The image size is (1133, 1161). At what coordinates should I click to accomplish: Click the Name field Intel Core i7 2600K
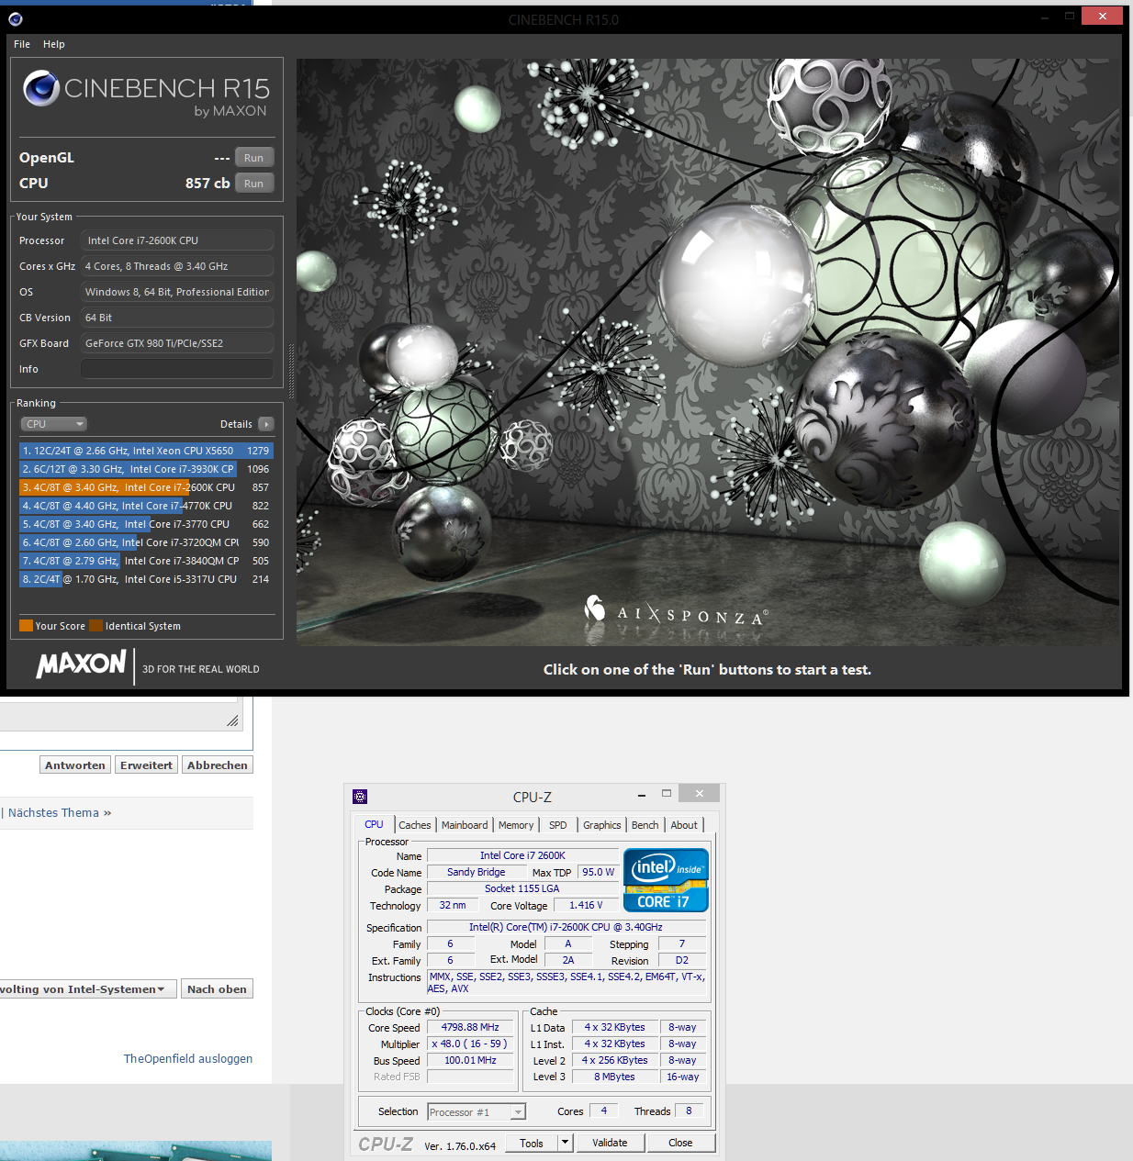click(x=522, y=856)
